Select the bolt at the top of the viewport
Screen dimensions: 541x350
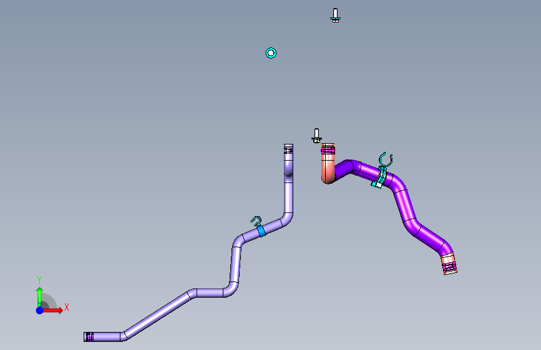click(335, 16)
